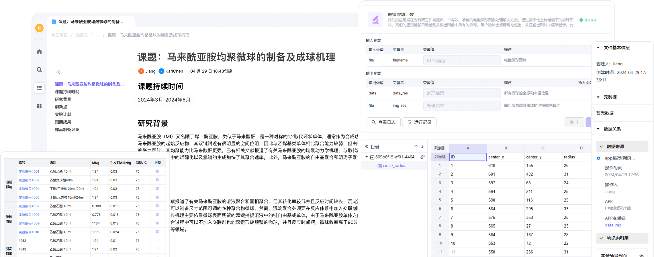
Task: Open the search icon in sidebar
Action: pos(39,70)
